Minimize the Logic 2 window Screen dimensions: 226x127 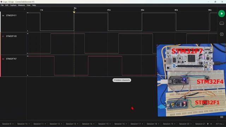coord(208,2)
